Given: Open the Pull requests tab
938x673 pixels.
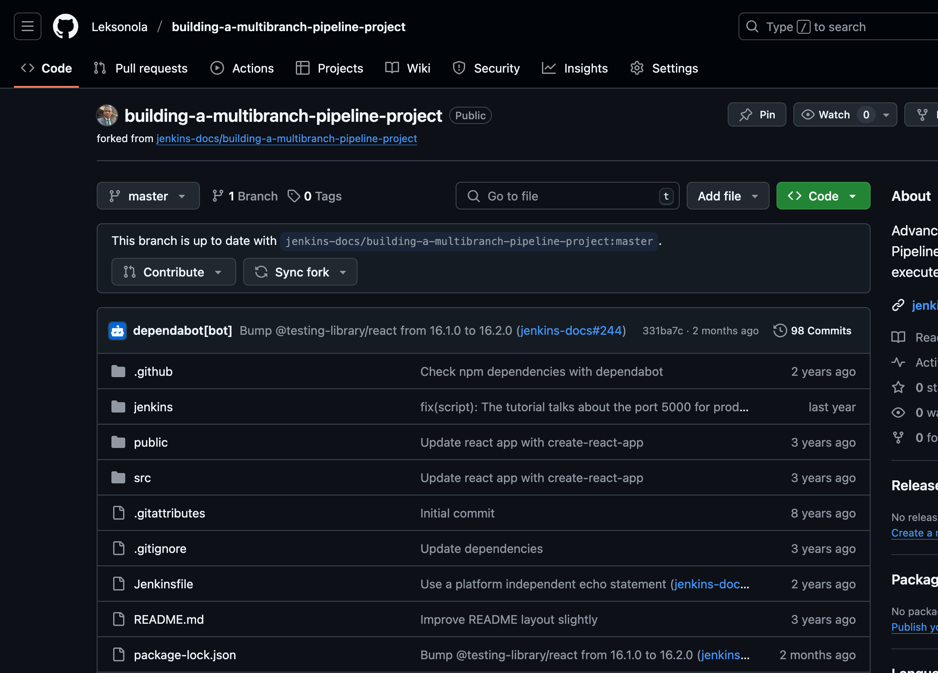Looking at the screenshot, I should coord(141,68).
